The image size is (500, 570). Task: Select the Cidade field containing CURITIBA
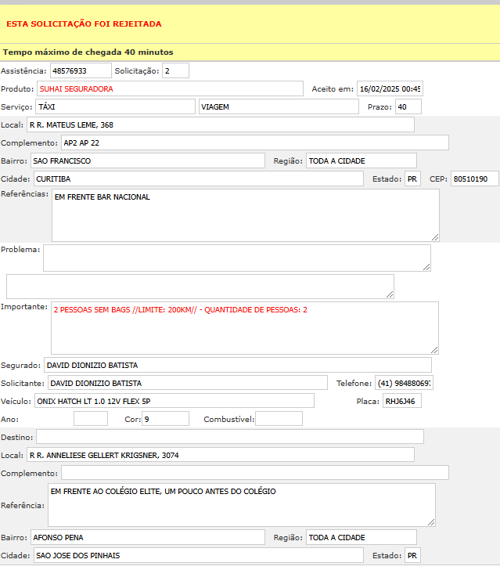coord(198,179)
